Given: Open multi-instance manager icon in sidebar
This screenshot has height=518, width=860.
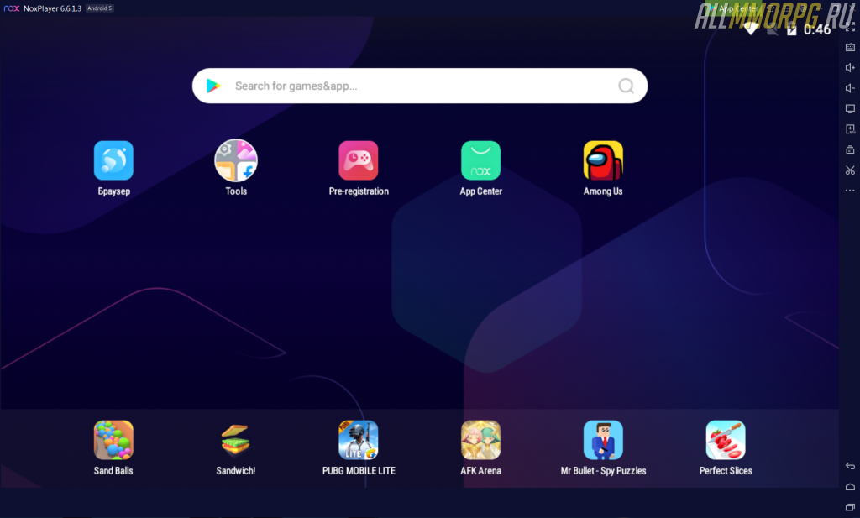Looking at the screenshot, I should (x=850, y=149).
